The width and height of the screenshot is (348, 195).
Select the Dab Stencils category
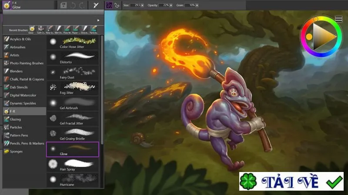click(24, 87)
